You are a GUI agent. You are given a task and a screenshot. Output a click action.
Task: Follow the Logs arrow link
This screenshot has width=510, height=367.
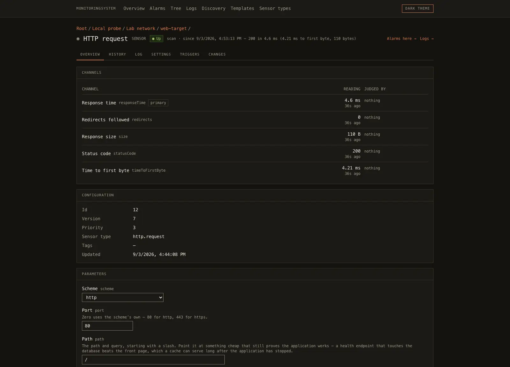coord(426,39)
